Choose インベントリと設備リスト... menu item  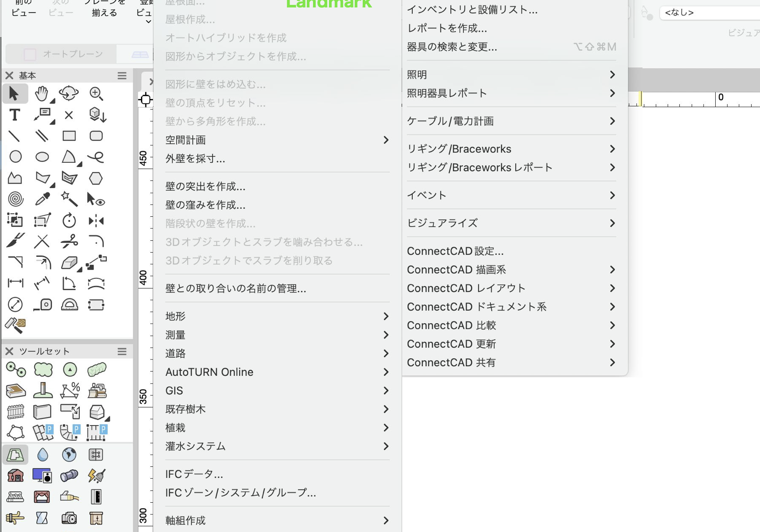tap(514, 10)
